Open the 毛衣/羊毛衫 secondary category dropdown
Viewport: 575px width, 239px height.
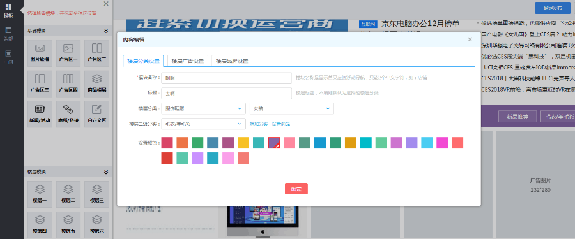203,124
